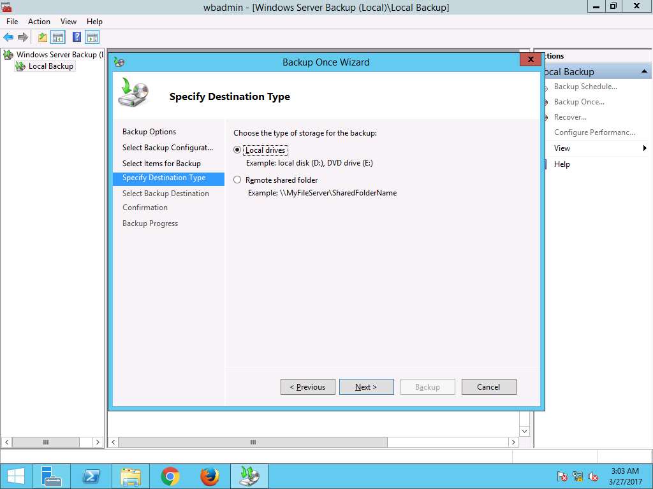
Task: Click the Forward arrow toolbar icon
Action: [22, 38]
